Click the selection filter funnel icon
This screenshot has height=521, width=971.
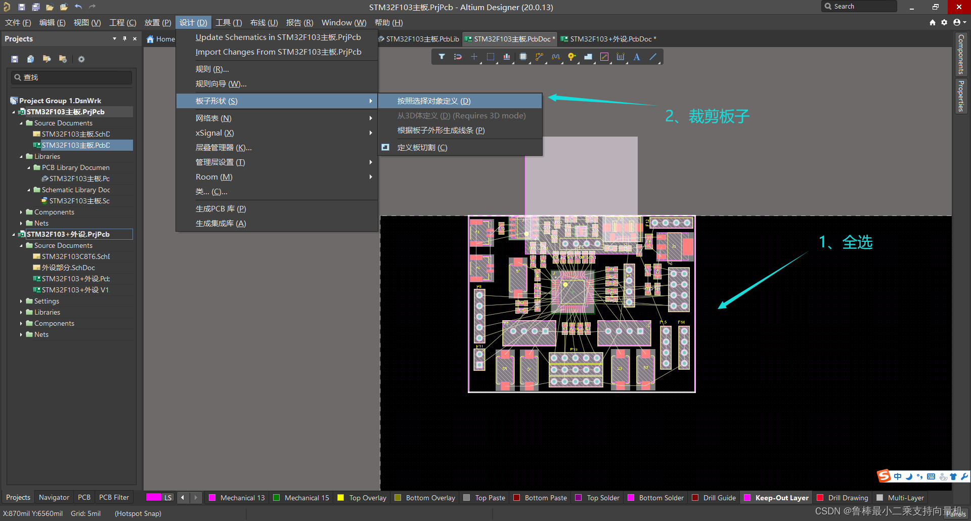point(442,57)
